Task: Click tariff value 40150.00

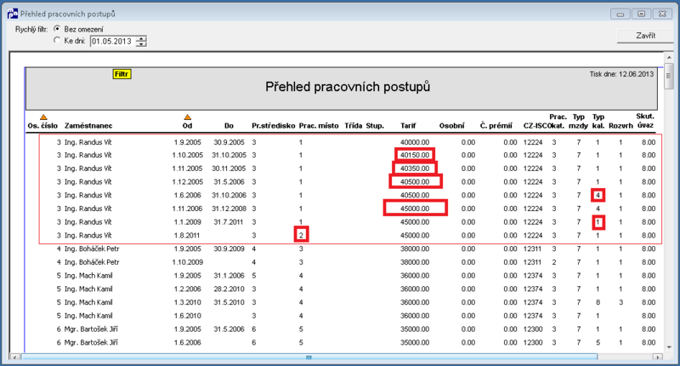Action: (x=415, y=155)
